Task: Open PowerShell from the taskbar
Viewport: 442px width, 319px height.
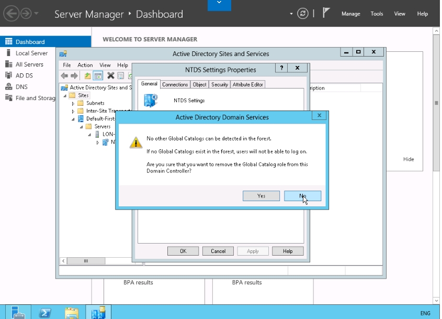Action: click(45, 312)
